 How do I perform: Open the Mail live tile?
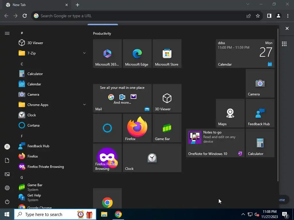pyautogui.click(x=122, y=98)
